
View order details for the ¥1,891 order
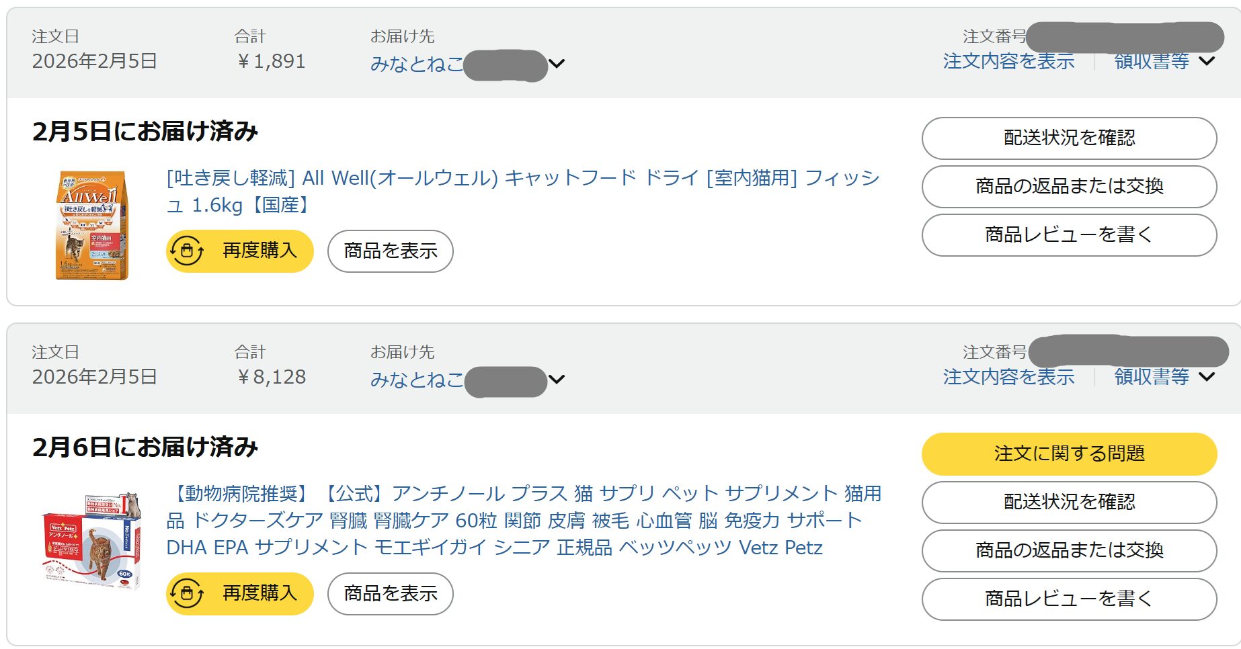[x=1008, y=61]
